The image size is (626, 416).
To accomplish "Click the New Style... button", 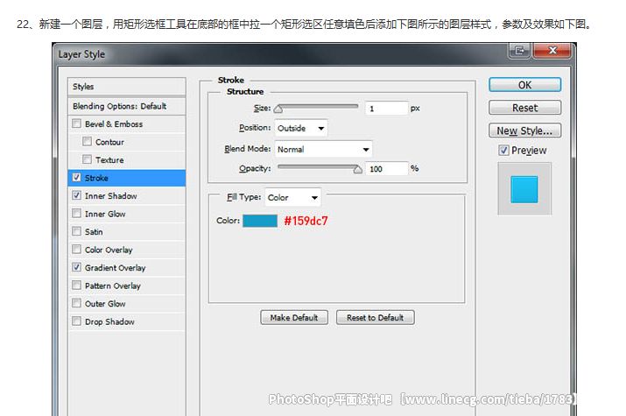I will (x=525, y=130).
